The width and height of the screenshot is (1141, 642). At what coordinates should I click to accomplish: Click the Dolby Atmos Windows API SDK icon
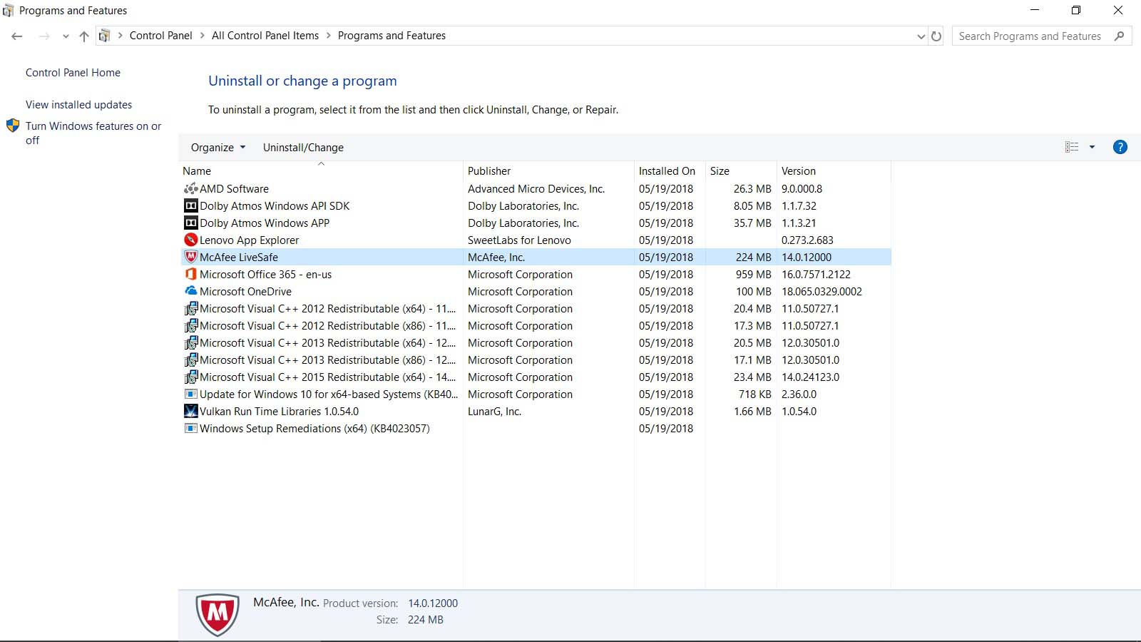[x=191, y=206]
